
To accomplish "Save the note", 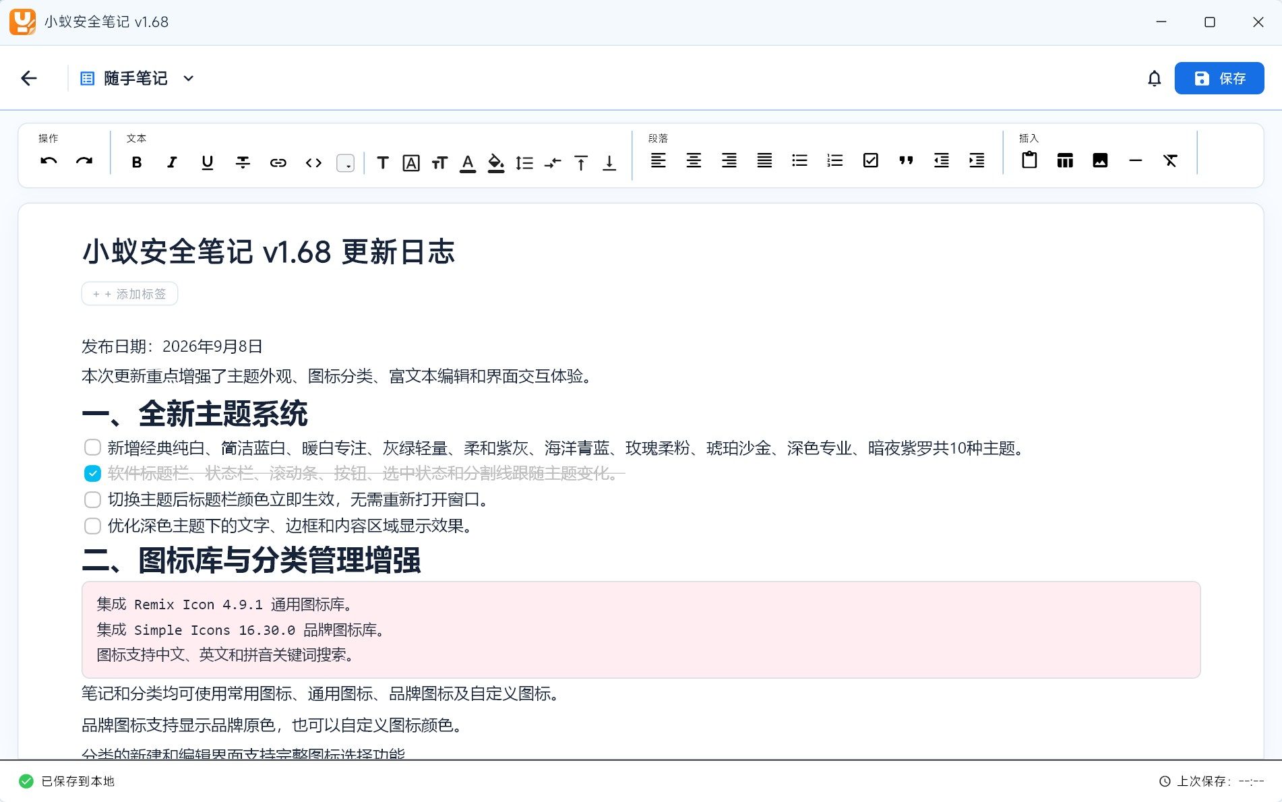I will coord(1219,78).
